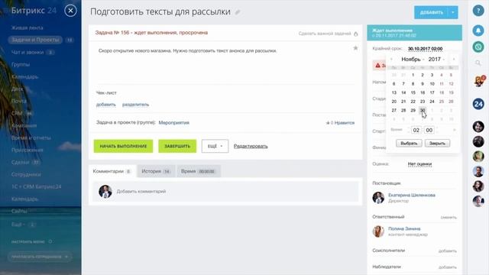Click the разделитель link in checklist
This screenshot has height=275, width=489.
[x=135, y=105]
